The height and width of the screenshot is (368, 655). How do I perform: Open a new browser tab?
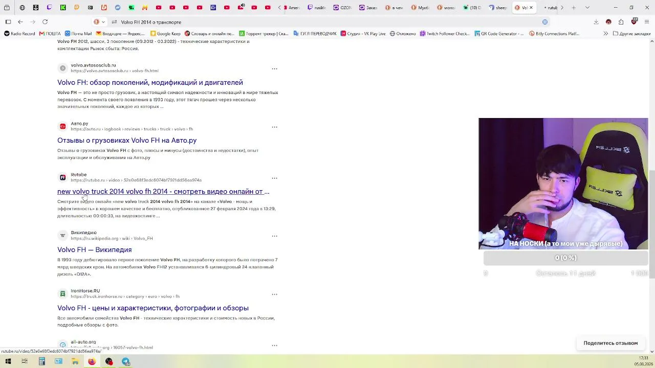pyautogui.click(x=574, y=8)
